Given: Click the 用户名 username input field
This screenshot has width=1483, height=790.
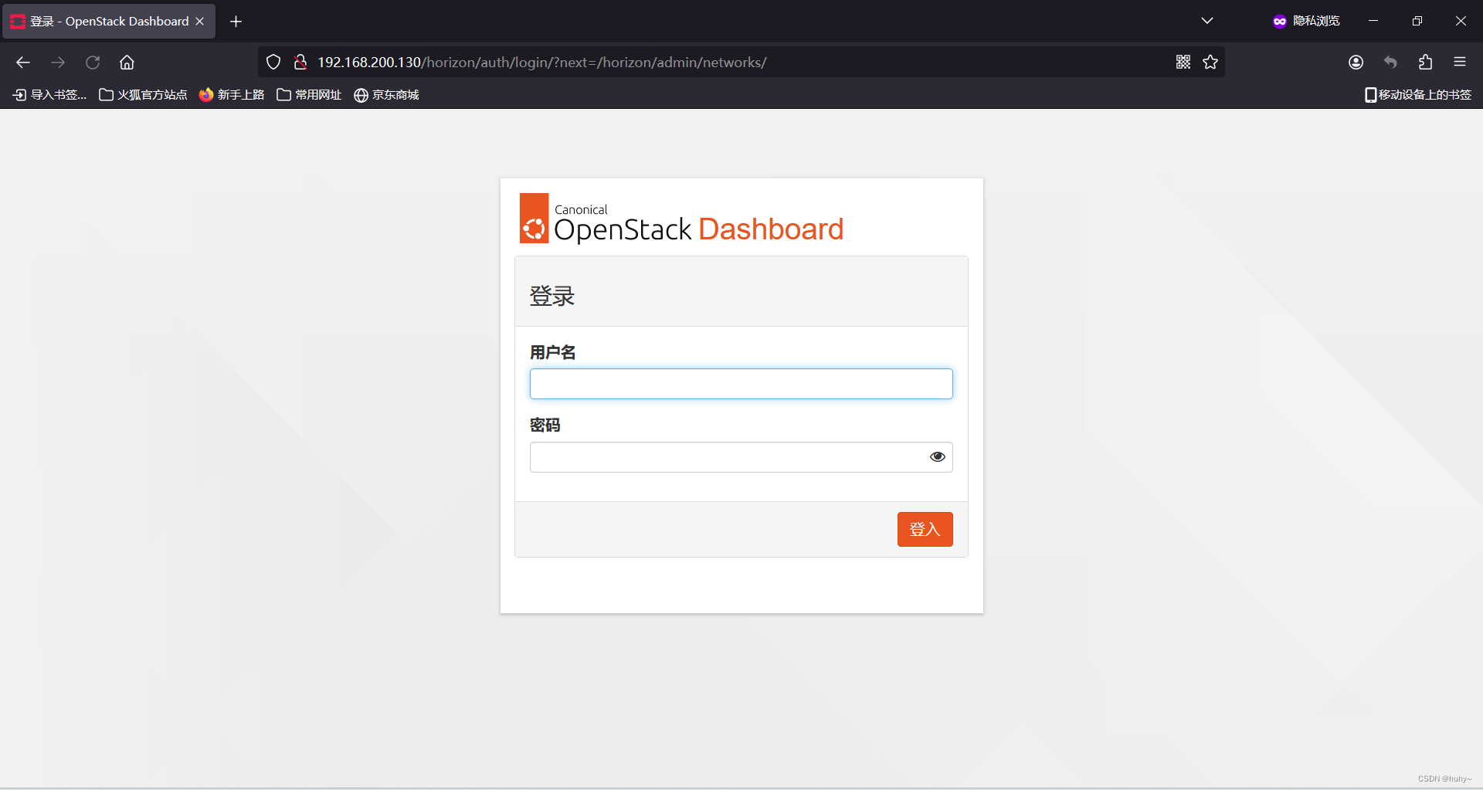Looking at the screenshot, I should (741, 384).
